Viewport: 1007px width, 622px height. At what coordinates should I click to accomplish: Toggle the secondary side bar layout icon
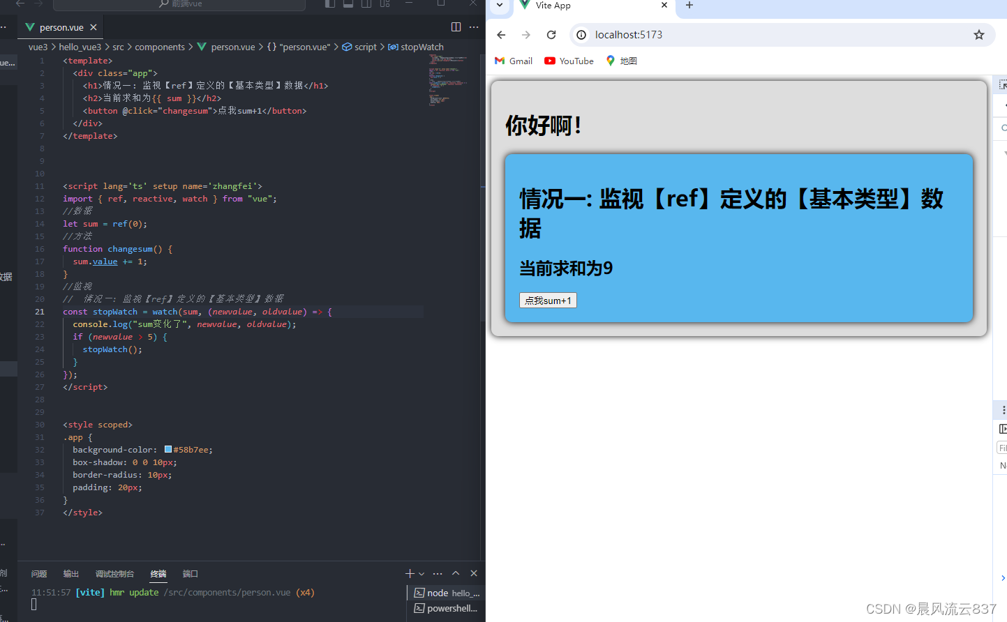(366, 3)
